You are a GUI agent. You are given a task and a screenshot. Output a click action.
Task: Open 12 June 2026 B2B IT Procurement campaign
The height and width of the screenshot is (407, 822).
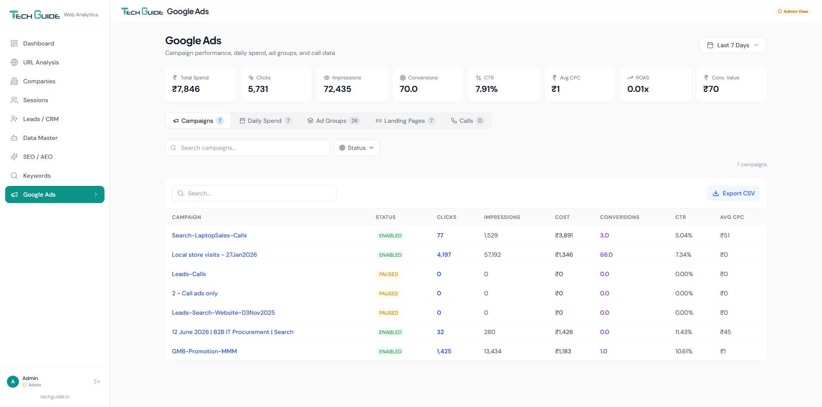coord(233,332)
